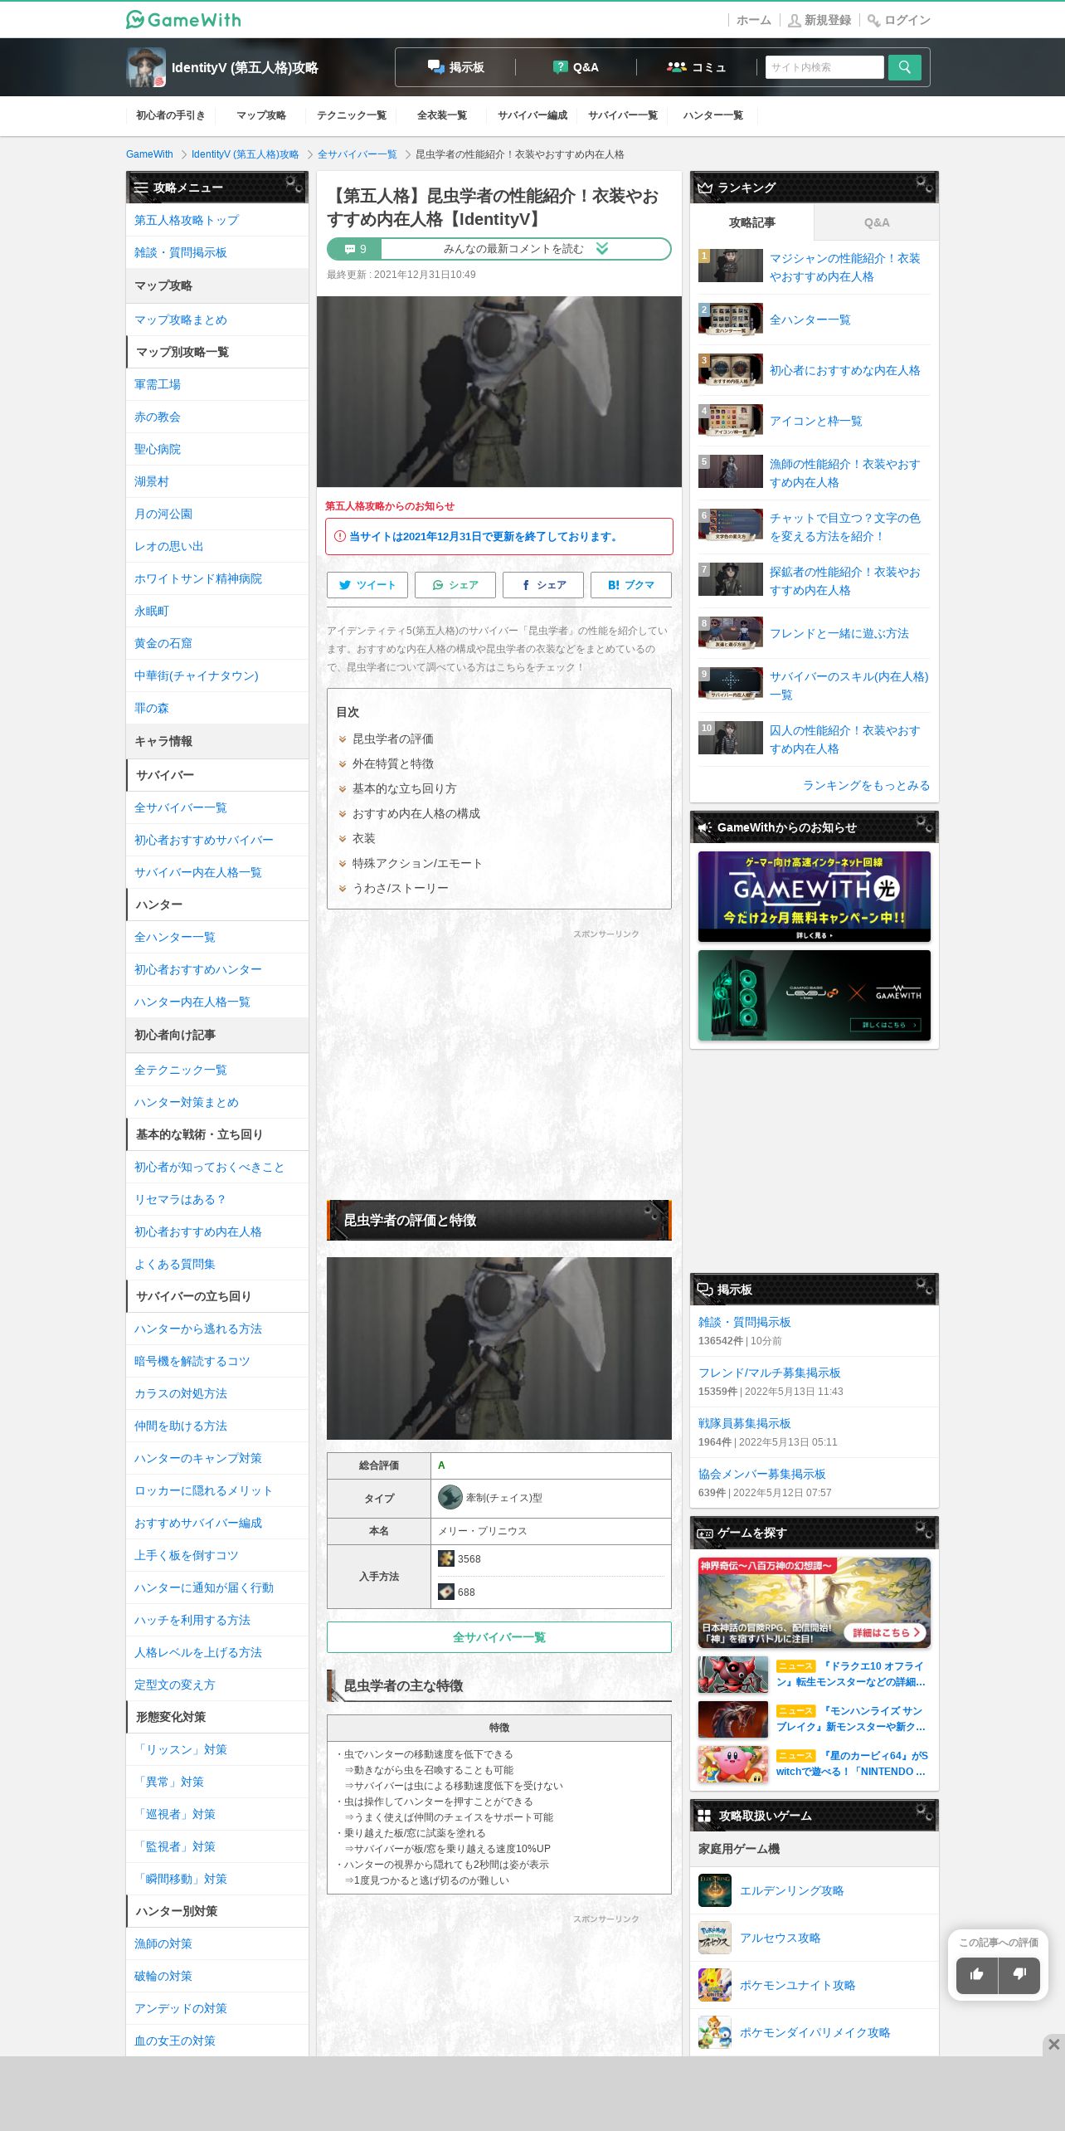Click ログイン login link
The image size is (1065, 2131).
(899, 20)
